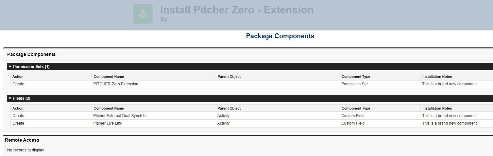Collapse the Permission Sets section triangle
The image size is (493, 156).
10,67
